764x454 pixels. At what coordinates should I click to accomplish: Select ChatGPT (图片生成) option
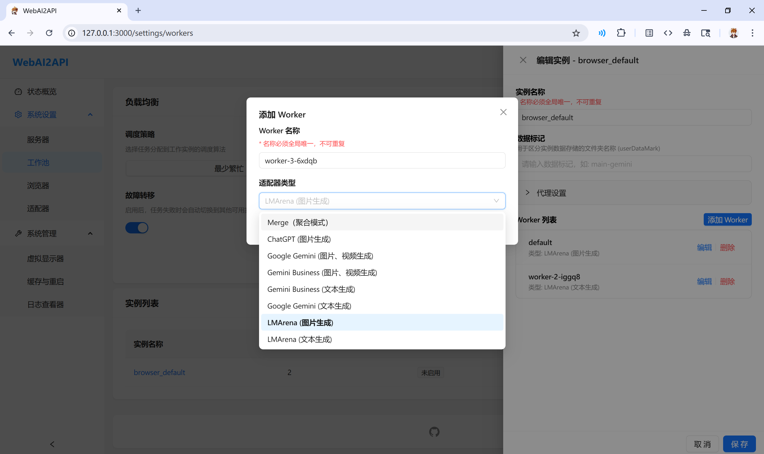click(x=299, y=239)
